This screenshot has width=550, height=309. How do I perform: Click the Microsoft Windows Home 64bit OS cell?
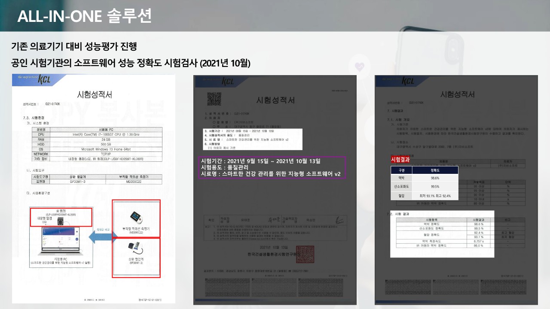[106, 149]
